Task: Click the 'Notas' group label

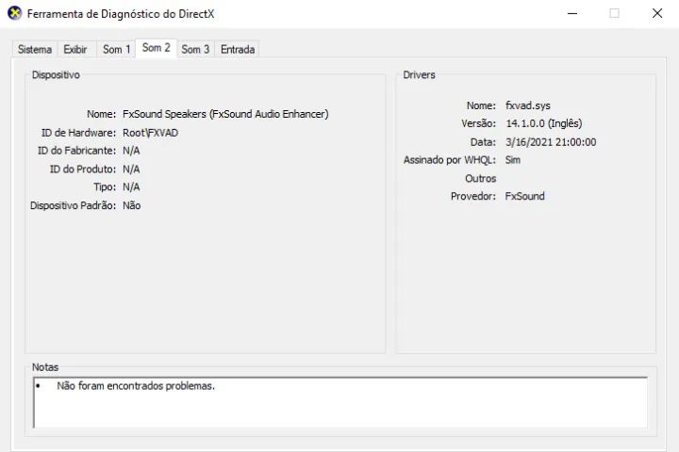Action: tap(45, 367)
